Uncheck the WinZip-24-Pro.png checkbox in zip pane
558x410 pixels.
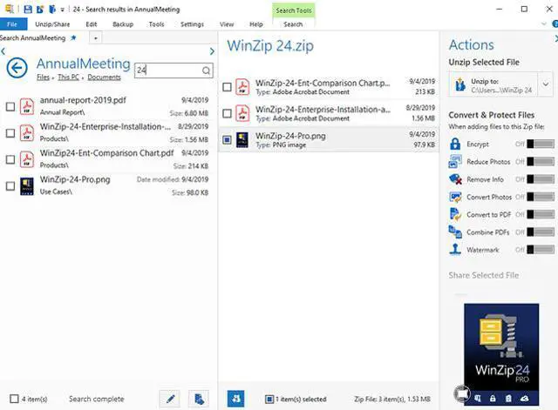pos(227,140)
